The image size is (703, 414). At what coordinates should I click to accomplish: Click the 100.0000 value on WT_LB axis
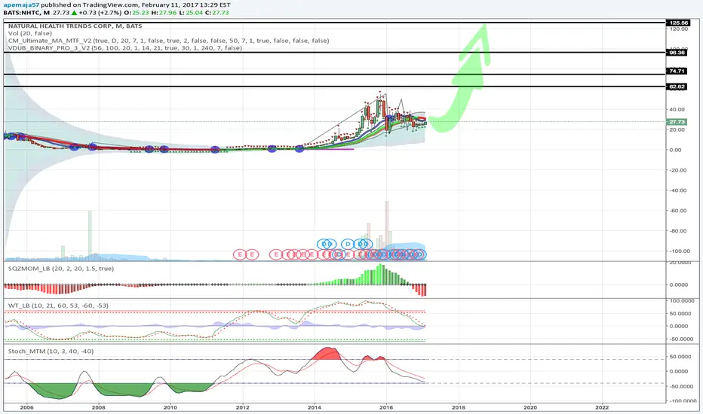682,301
